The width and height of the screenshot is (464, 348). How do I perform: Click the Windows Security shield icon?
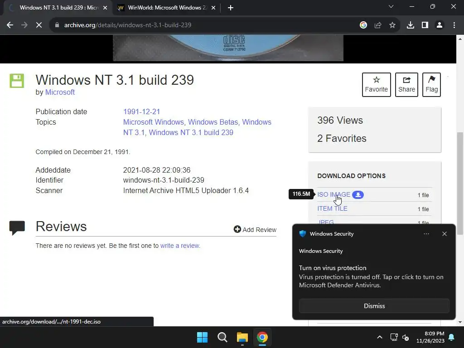(302, 234)
